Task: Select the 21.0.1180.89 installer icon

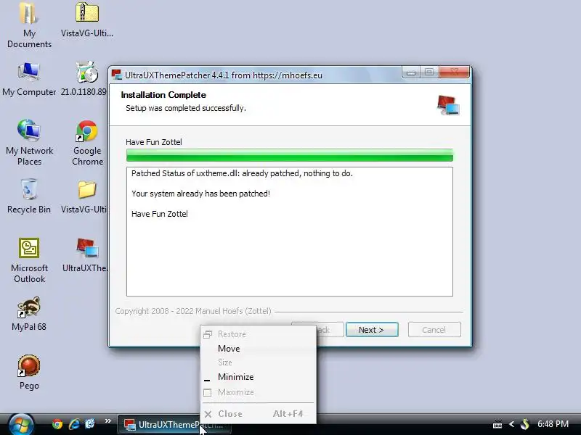Action: click(x=86, y=79)
